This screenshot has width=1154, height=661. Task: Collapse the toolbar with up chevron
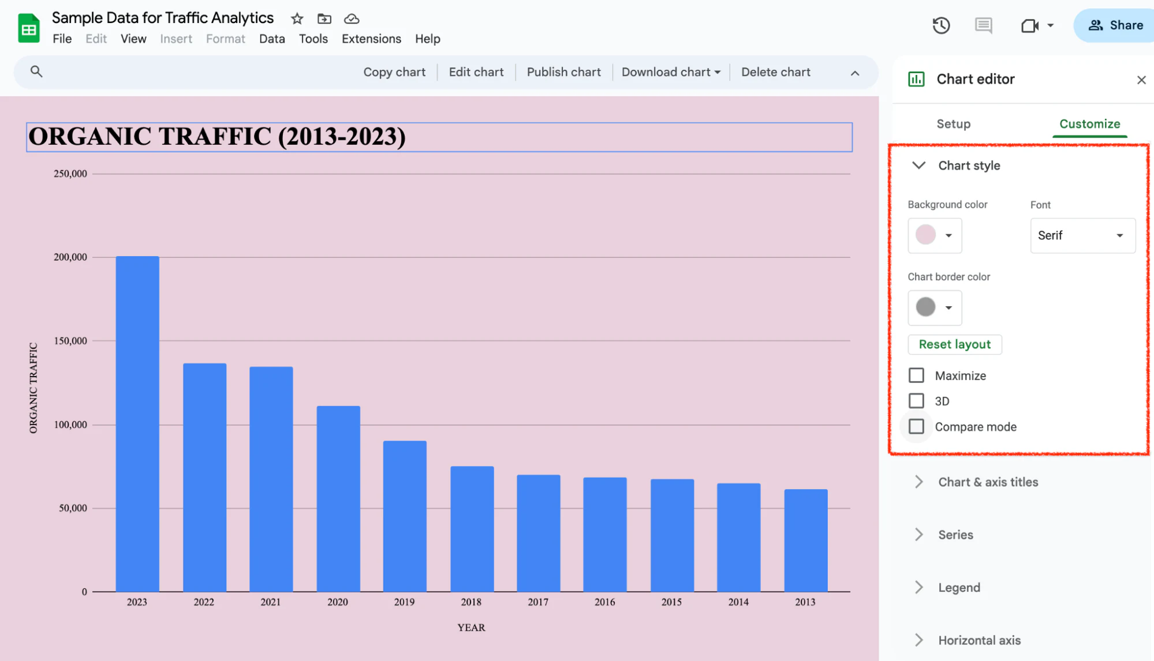point(855,73)
